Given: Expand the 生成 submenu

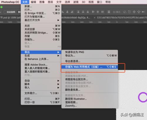Looking at the screenshot, I should (41, 56).
